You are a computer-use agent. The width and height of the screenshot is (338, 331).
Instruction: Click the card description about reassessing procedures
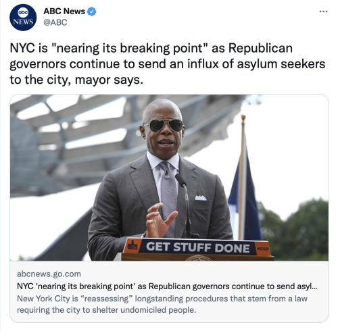click(x=162, y=304)
